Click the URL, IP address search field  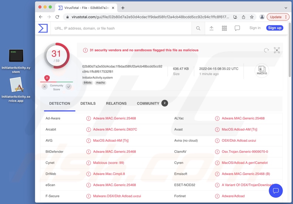tap(121, 29)
